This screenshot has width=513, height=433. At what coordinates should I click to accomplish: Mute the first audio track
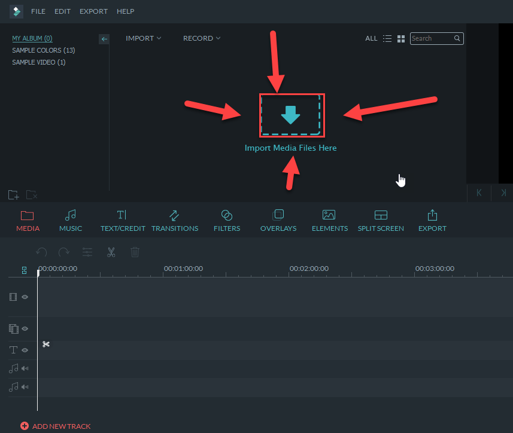[25, 368]
